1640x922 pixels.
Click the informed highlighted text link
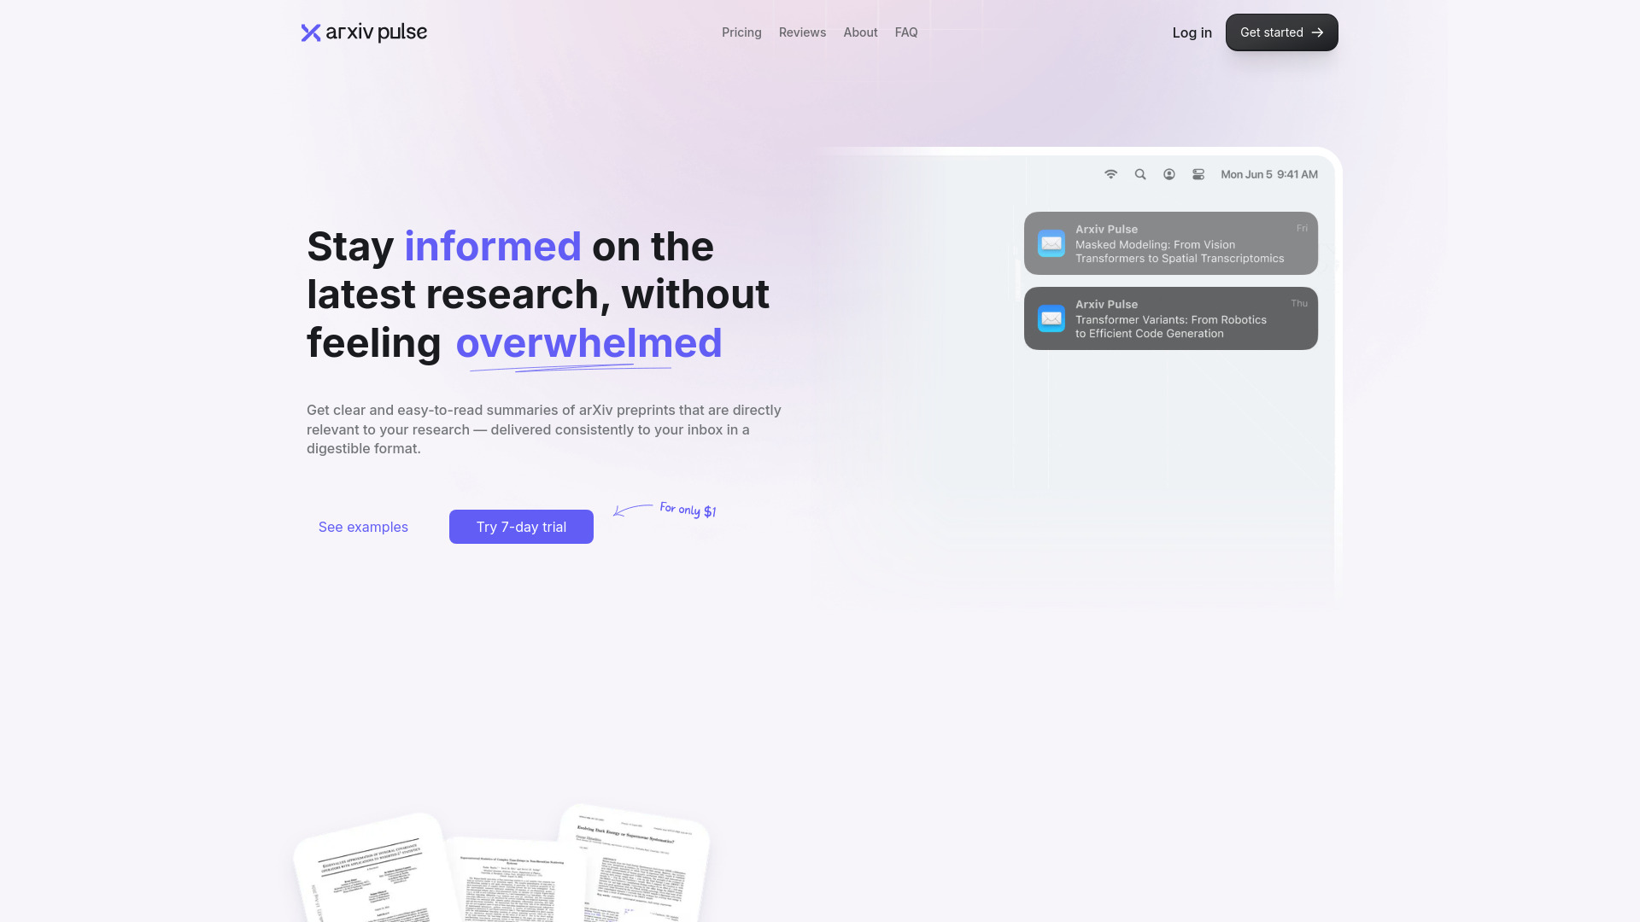tap(492, 245)
